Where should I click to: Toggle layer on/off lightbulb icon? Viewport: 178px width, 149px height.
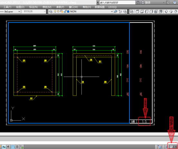tap(55, 11)
